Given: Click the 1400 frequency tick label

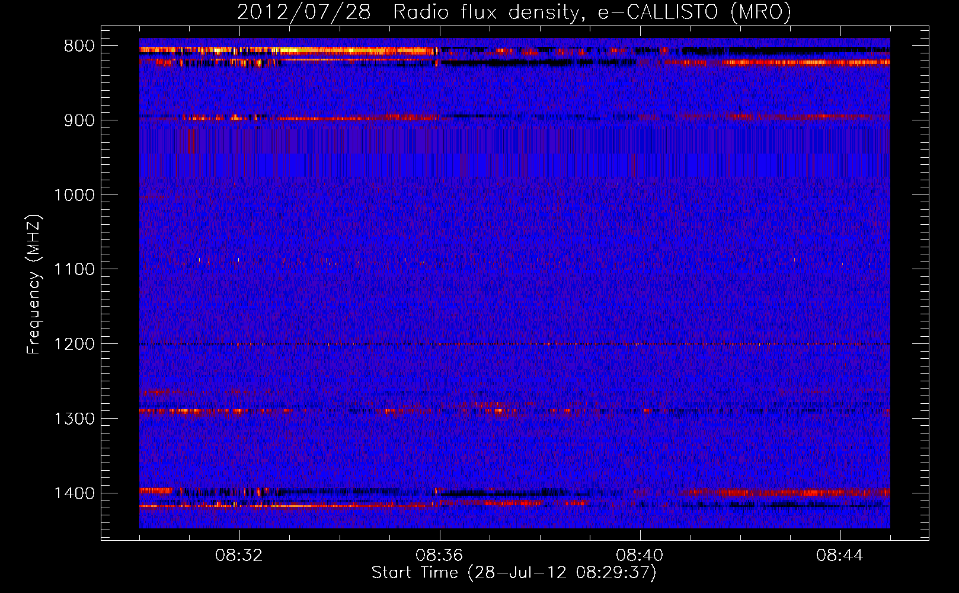Looking at the screenshot, I should click(74, 493).
